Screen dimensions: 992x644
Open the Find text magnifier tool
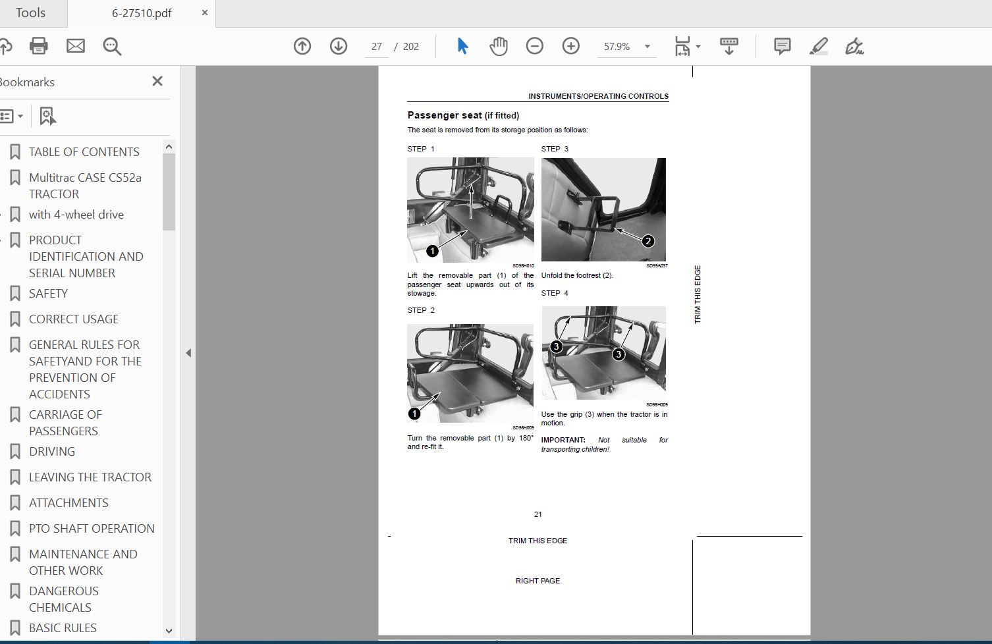[112, 46]
